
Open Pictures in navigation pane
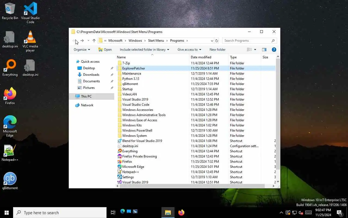tap(89, 88)
